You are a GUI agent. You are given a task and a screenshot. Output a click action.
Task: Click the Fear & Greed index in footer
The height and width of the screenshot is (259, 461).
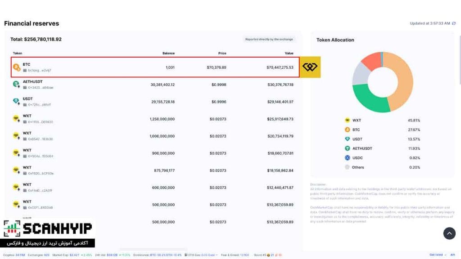pyautogui.click(x=235, y=255)
